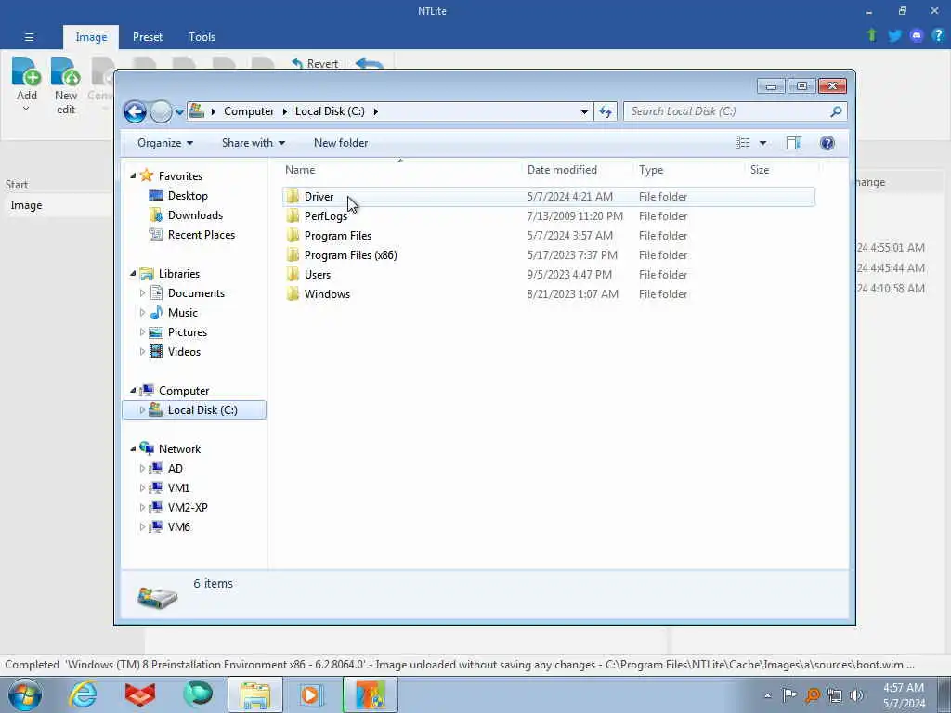
Task: Show hidden tray icons arrow
Action: [x=767, y=695]
